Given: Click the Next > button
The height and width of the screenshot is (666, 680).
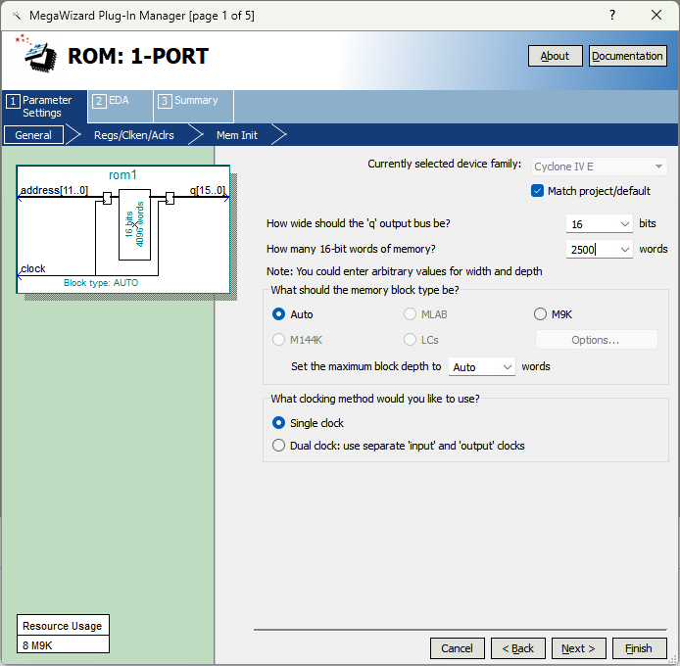Looking at the screenshot, I should (578, 648).
